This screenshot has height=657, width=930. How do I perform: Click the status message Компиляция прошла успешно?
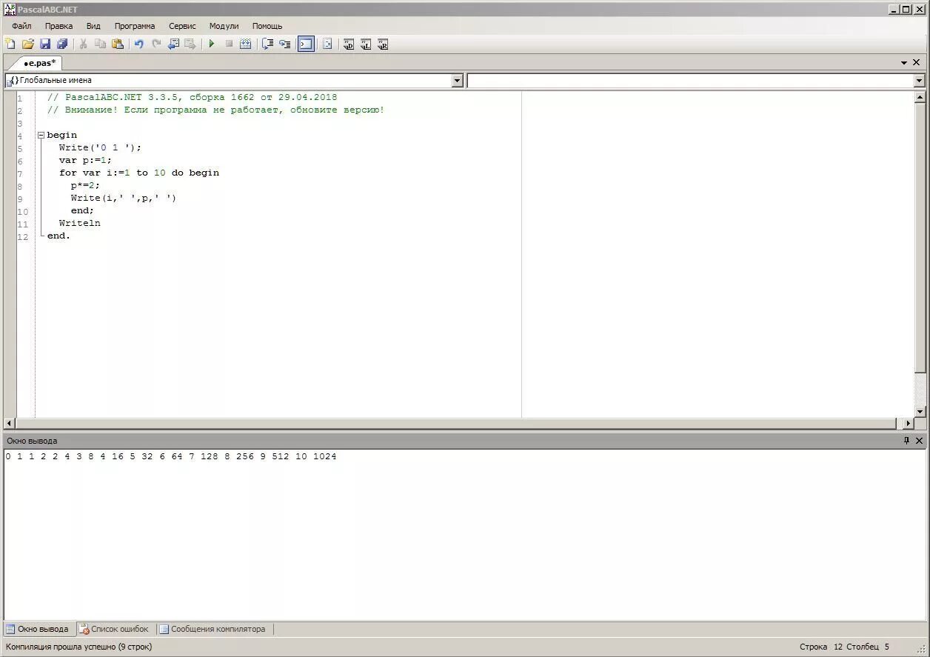[x=78, y=647]
